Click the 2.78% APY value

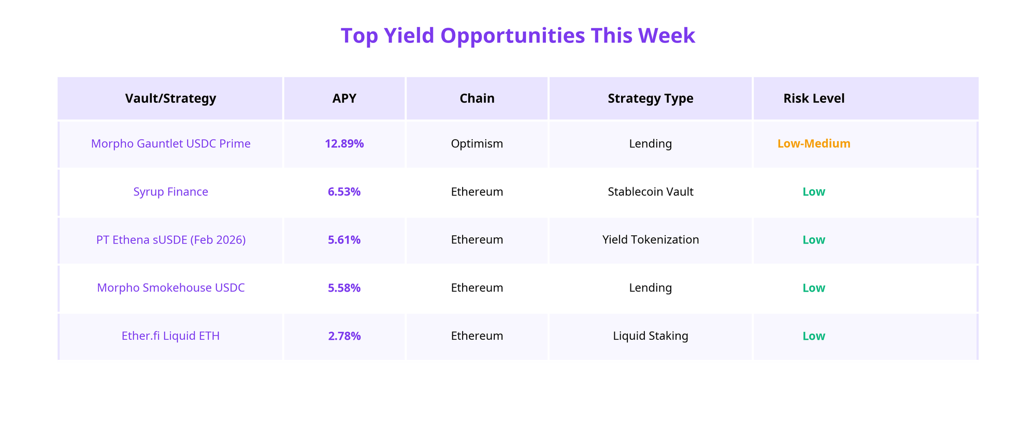click(344, 336)
